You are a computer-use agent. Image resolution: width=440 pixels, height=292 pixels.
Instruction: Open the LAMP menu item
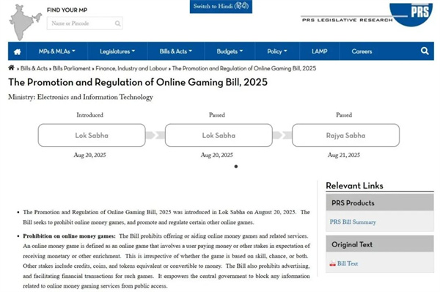319,51
